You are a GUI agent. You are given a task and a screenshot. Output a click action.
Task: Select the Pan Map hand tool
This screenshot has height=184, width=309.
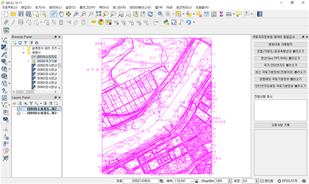pyautogui.click(x=61, y=14)
